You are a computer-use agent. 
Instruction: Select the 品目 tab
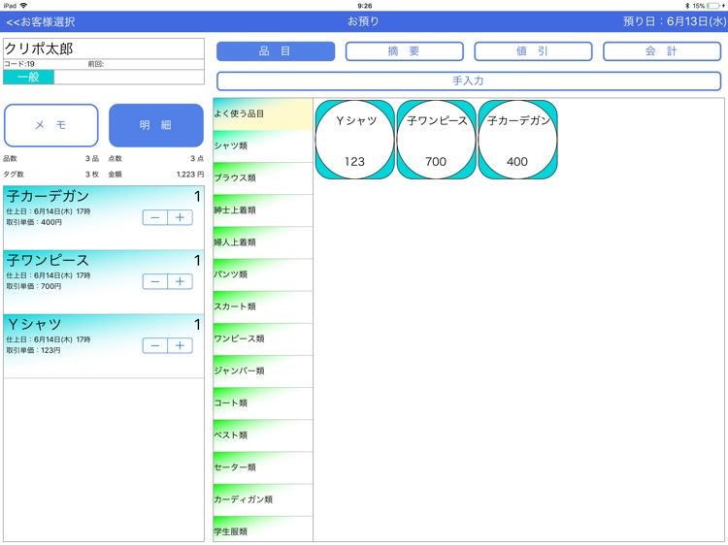(276, 51)
